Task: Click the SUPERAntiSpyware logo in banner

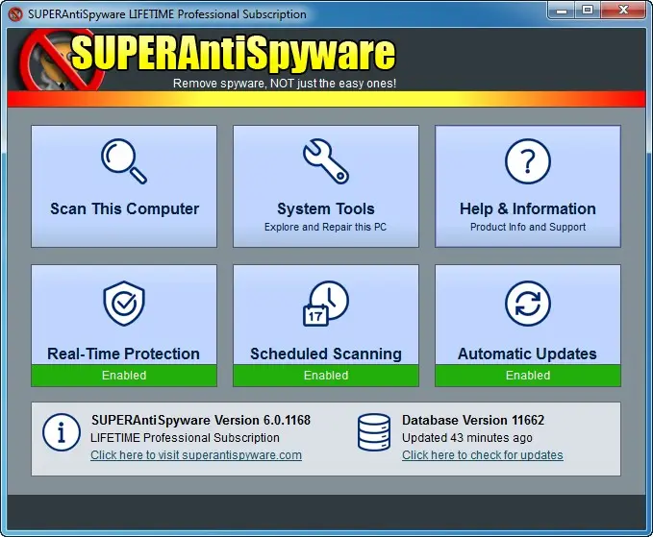Action: [209, 59]
